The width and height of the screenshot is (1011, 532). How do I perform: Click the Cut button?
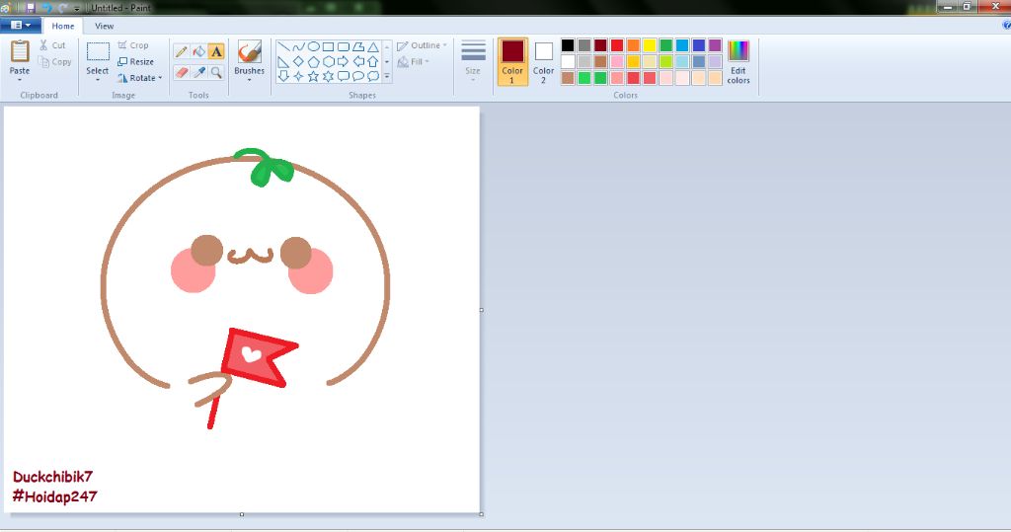pos(52,45)
